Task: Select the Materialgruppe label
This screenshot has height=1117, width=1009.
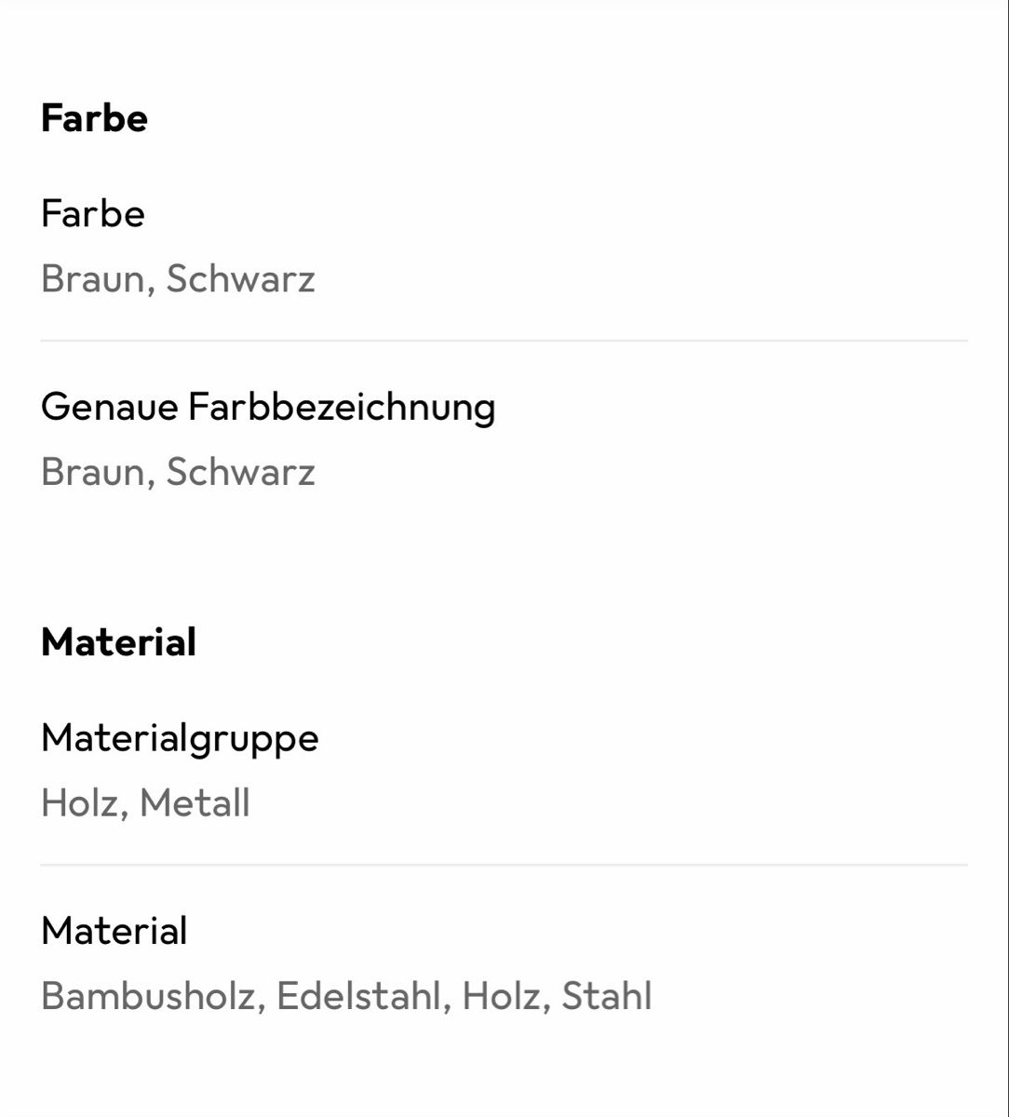Action: (180, 739)
